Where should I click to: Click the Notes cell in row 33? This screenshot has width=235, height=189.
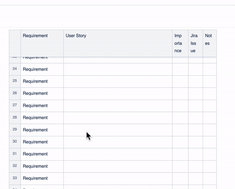pyautogui.click(x=210, y=179)
